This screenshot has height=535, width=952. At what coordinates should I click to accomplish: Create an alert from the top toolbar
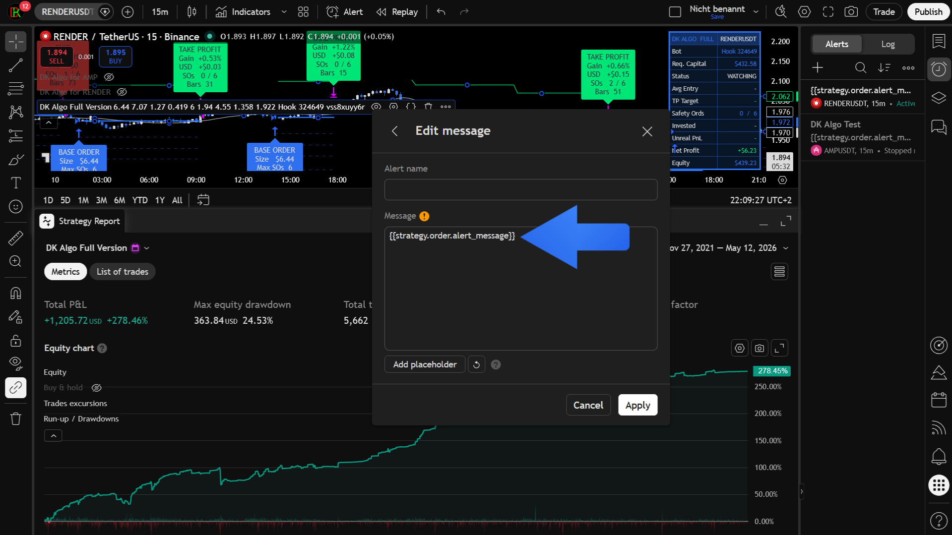click(345, 12)
